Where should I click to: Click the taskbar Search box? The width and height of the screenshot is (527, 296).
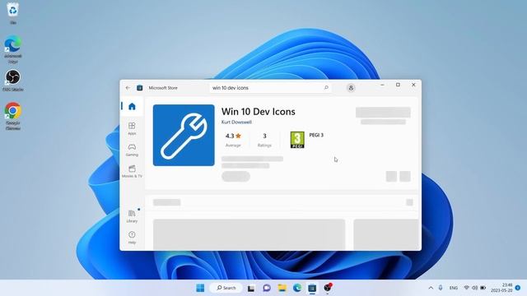pos(226,288)
